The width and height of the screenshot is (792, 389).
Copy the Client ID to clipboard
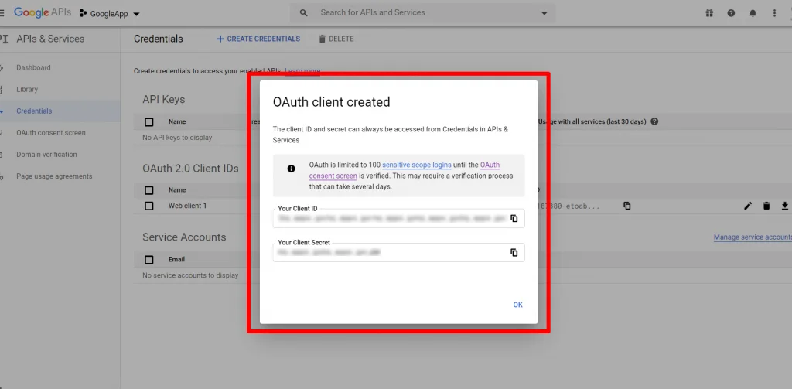click(514, 219)
